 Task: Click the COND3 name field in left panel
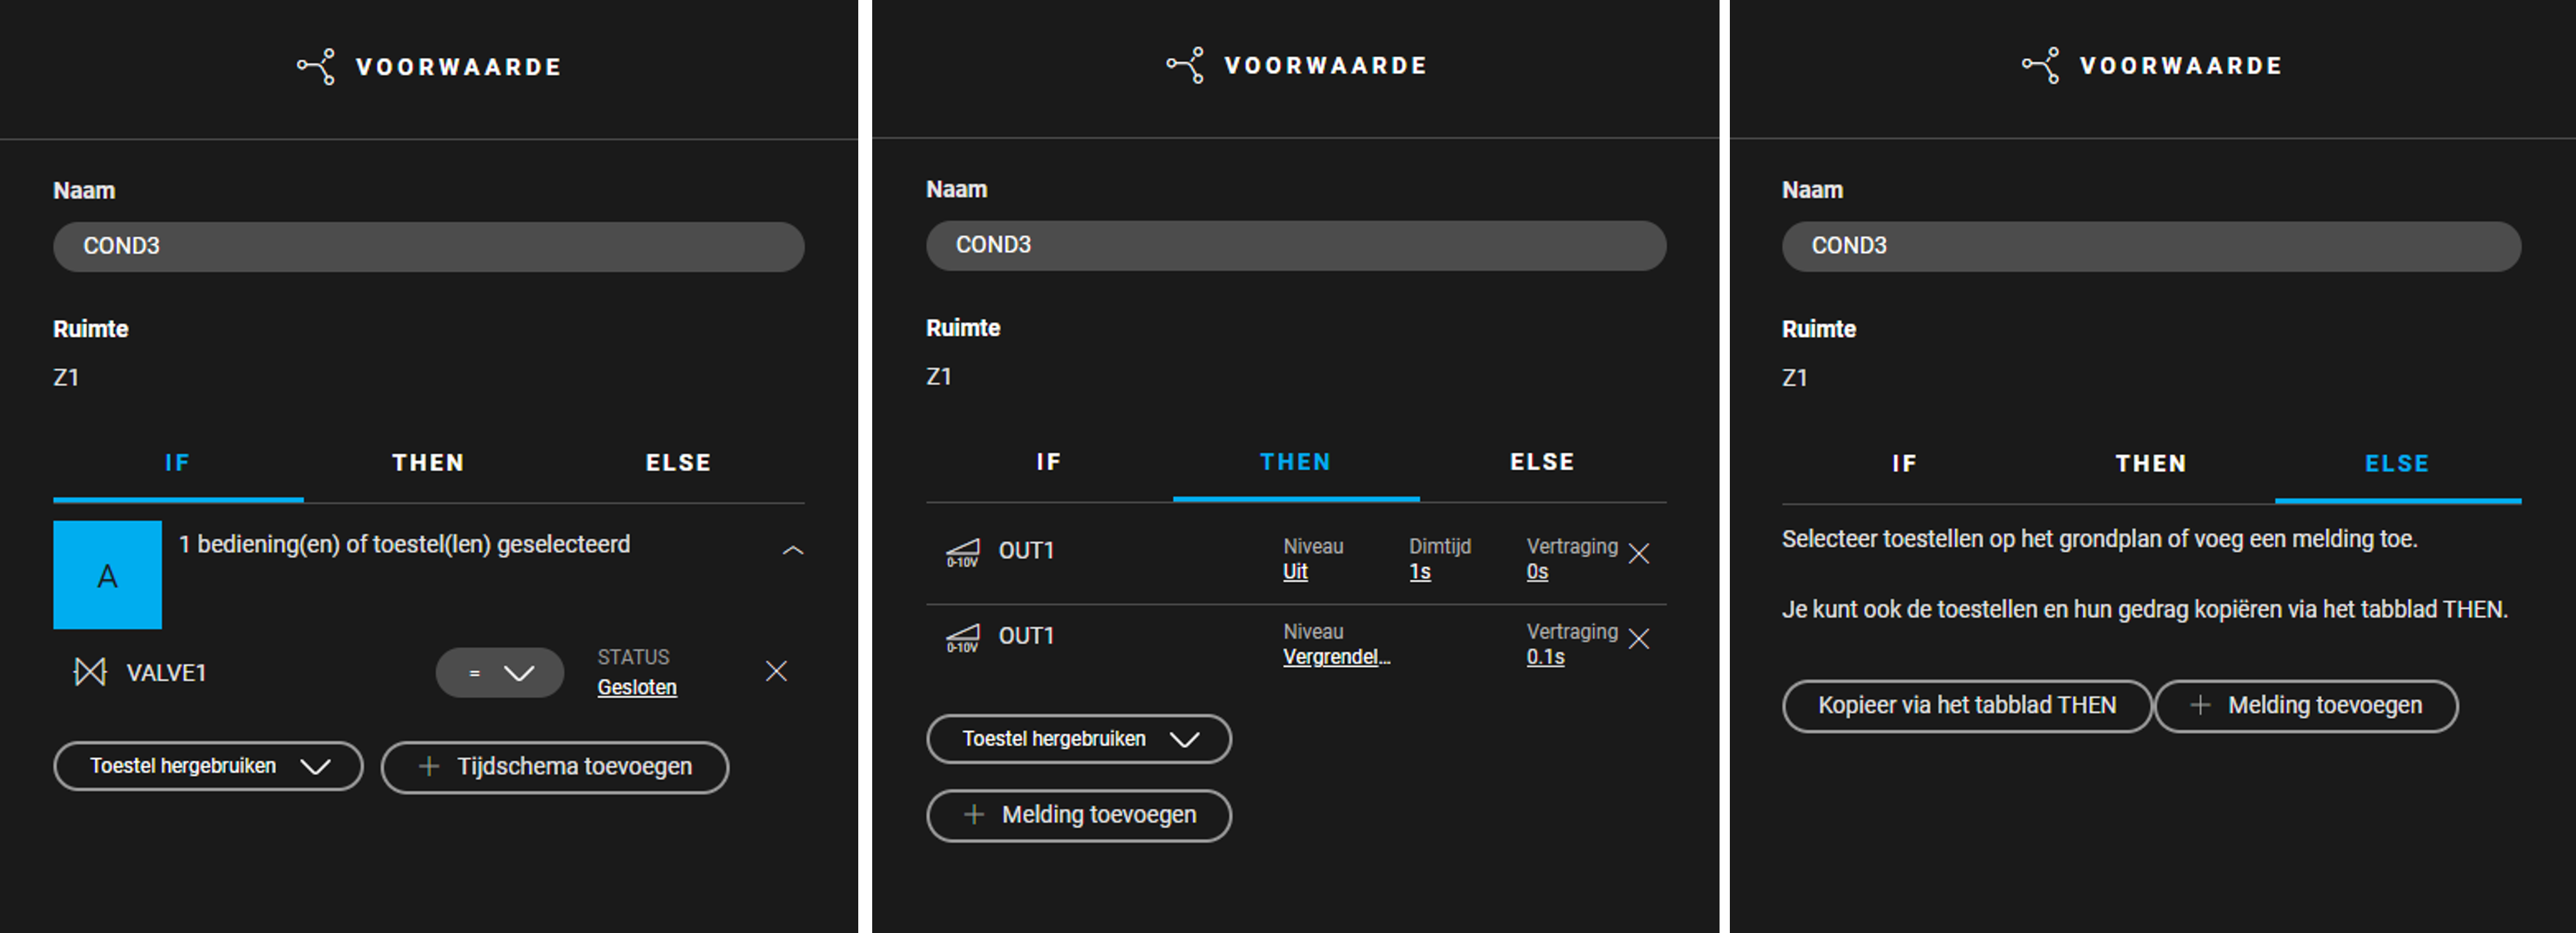click(x=429, y=246)
